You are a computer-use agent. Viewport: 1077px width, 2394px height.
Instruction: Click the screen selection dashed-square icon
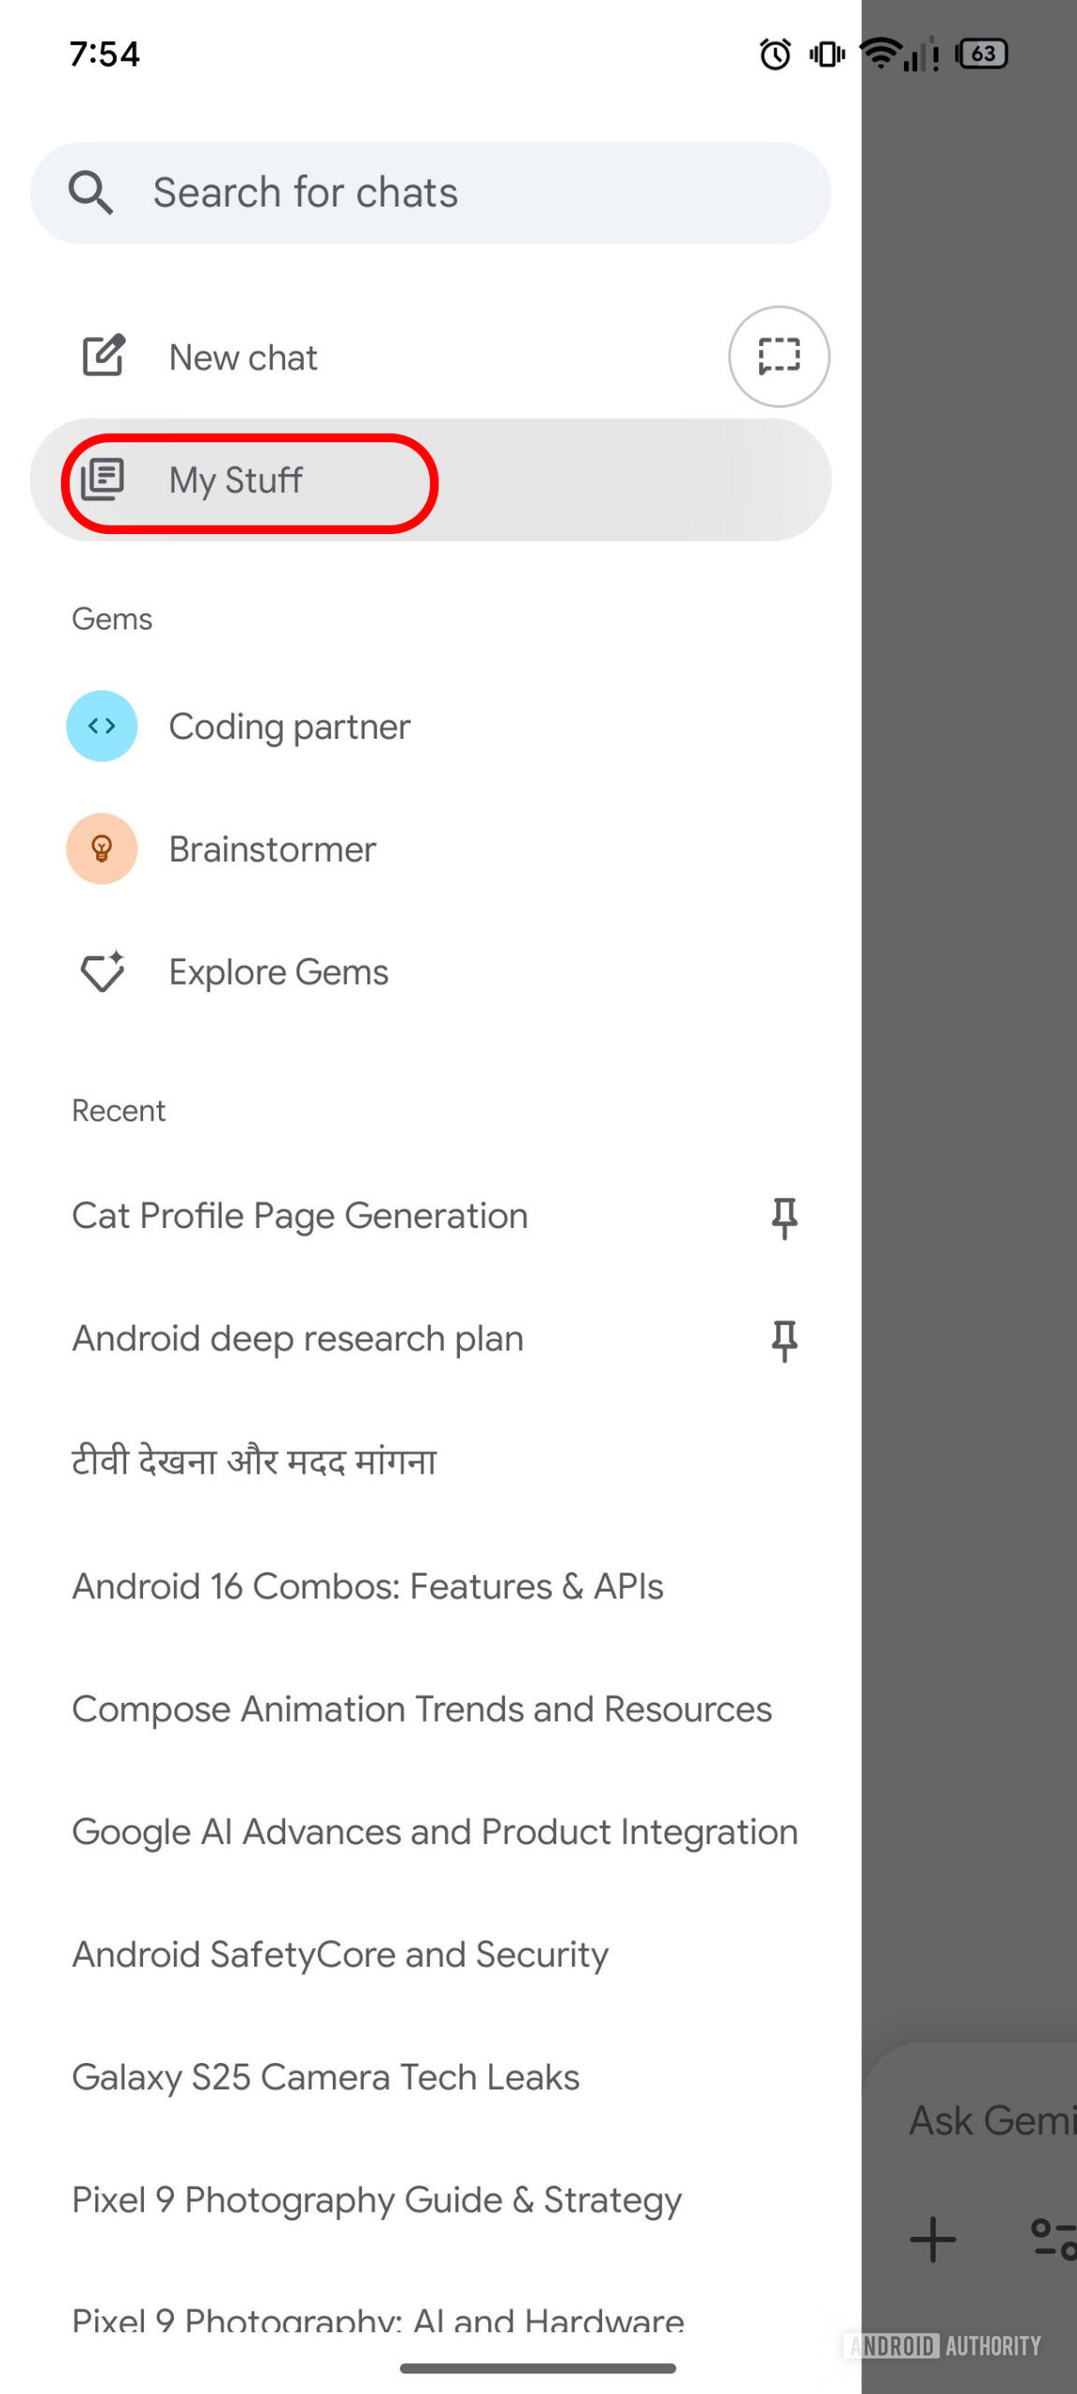[x=779, y=356]
